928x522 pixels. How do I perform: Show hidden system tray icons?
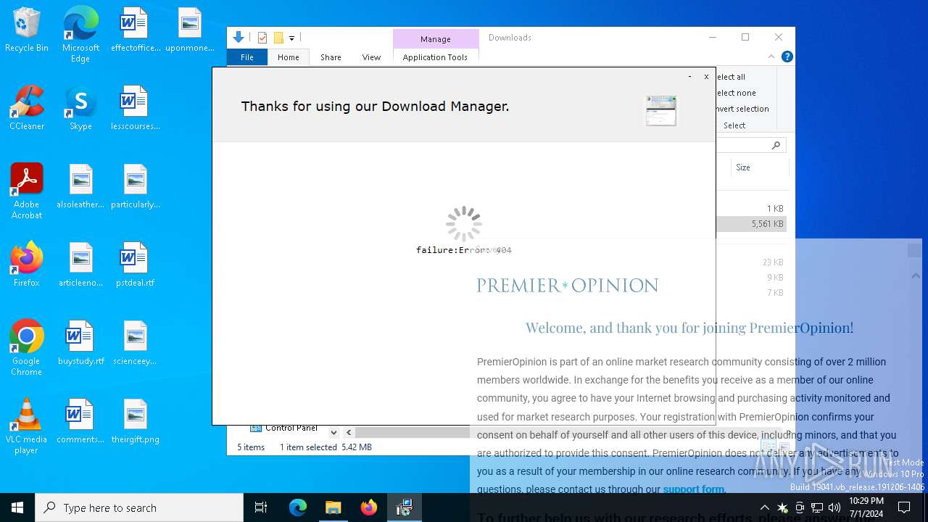764,507
